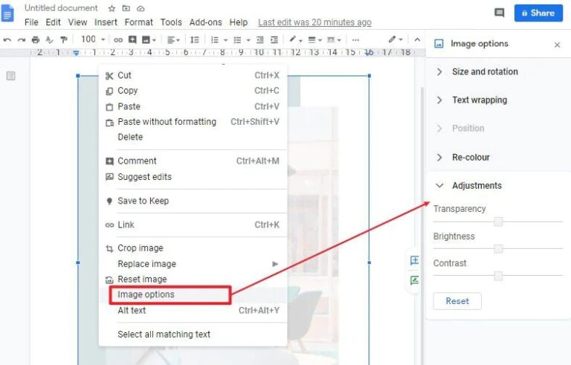The image size is (571, 365).
Task: Click the Reset adjustments button
Action: [x=457, y=301]
